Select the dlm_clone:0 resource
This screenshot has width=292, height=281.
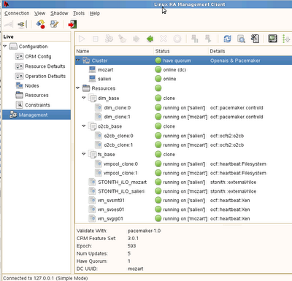click(x=183, y=107)
